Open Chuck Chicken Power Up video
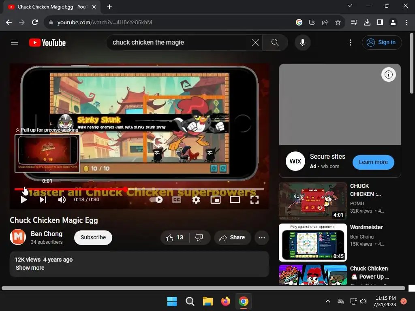 (x=313, y=275)
